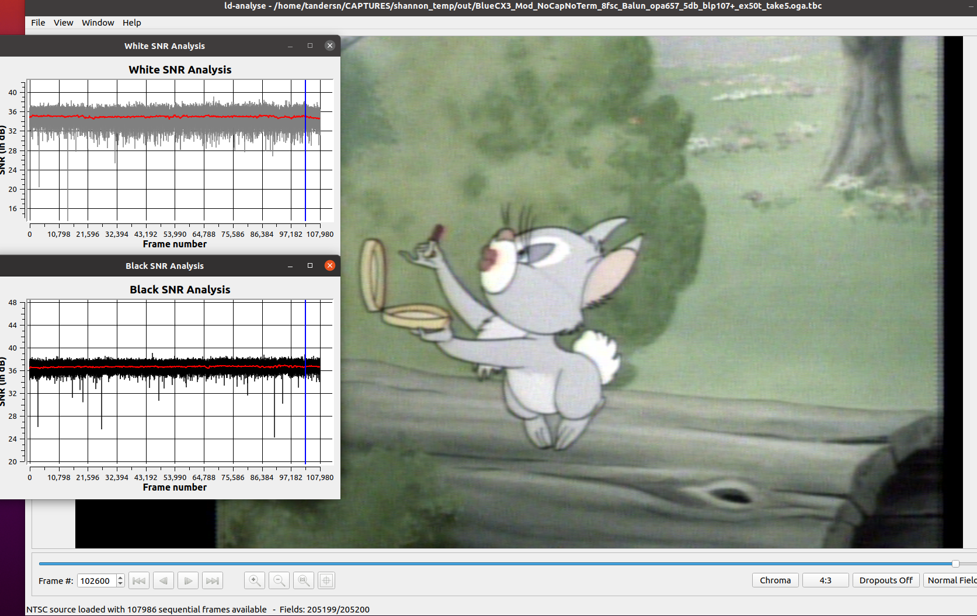The height and width of the screenshot is (616, 977).
Task: Jump to the first frame button
Action: coord(138,580)
